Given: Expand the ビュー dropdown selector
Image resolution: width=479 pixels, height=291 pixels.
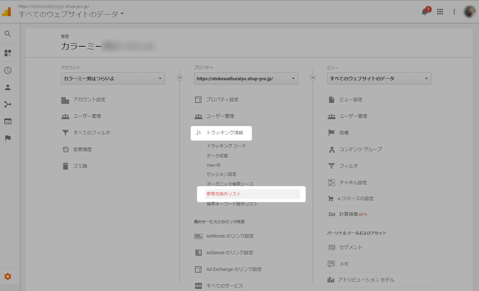Looking at the screenshot, I should pos(379,78).
